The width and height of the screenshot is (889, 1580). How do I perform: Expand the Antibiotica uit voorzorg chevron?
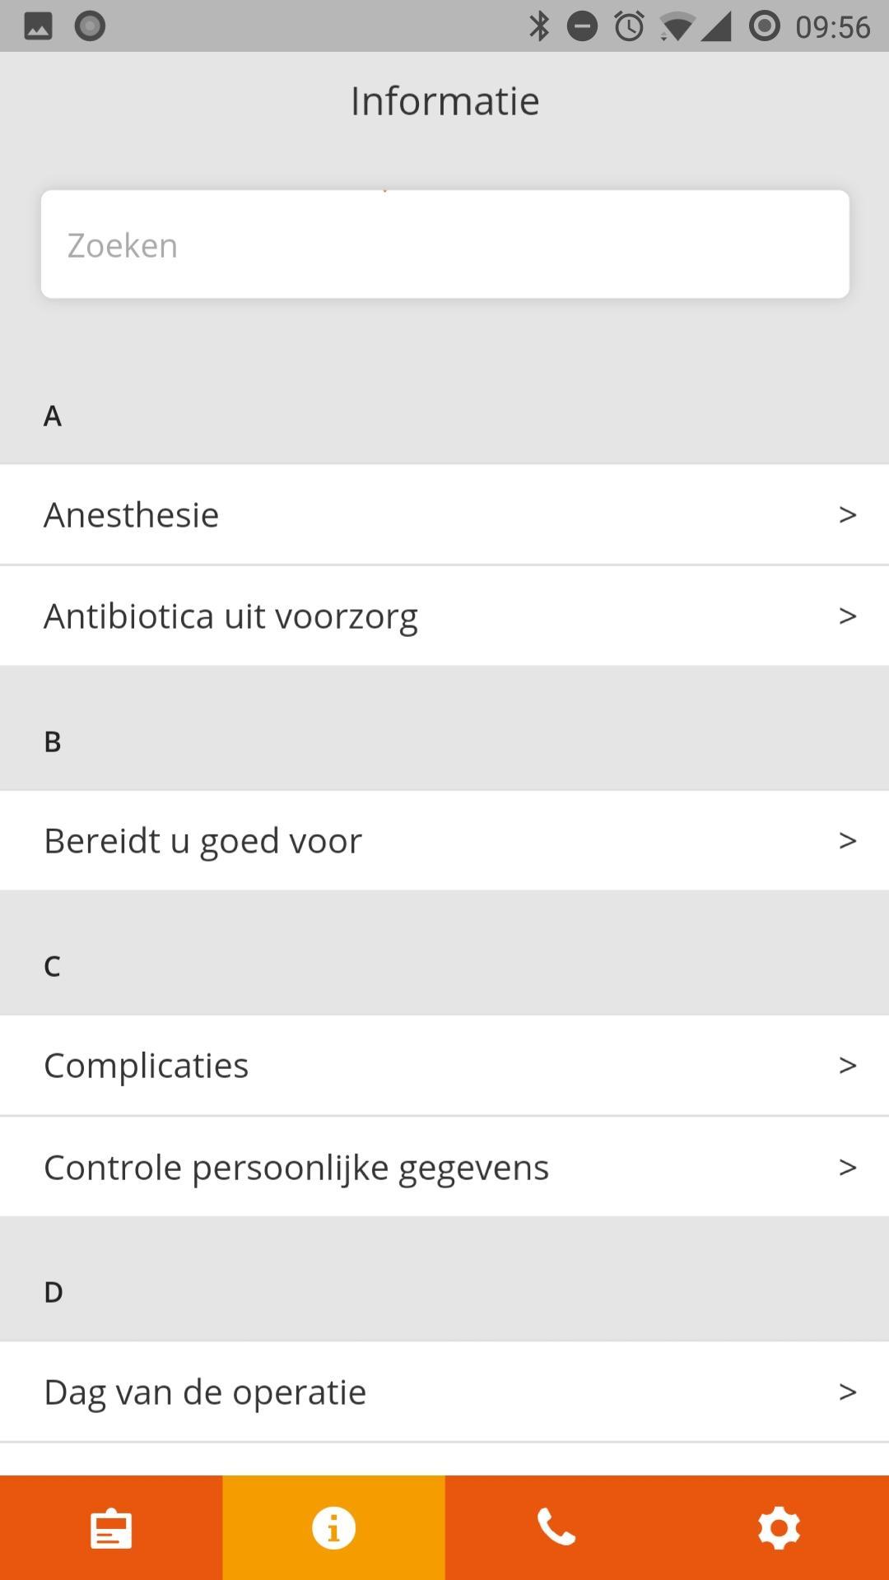(x=848, y=616)
